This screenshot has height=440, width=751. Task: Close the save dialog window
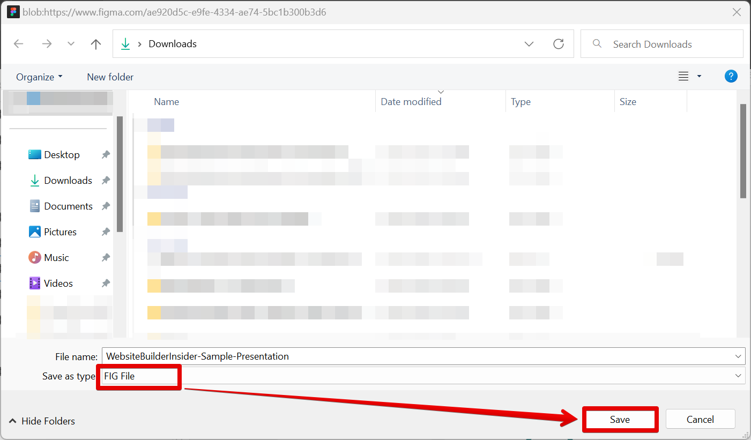[737, 12]
